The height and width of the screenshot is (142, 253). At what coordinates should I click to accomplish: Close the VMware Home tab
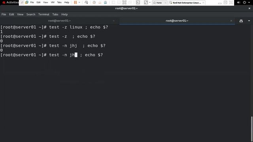point(165,3)
